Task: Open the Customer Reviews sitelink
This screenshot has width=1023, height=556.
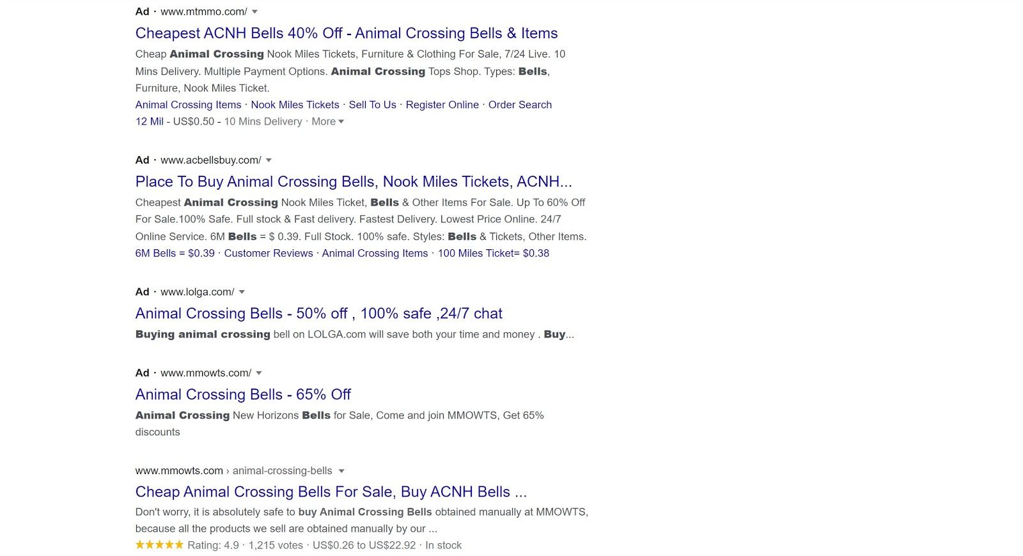Action: 269,253
